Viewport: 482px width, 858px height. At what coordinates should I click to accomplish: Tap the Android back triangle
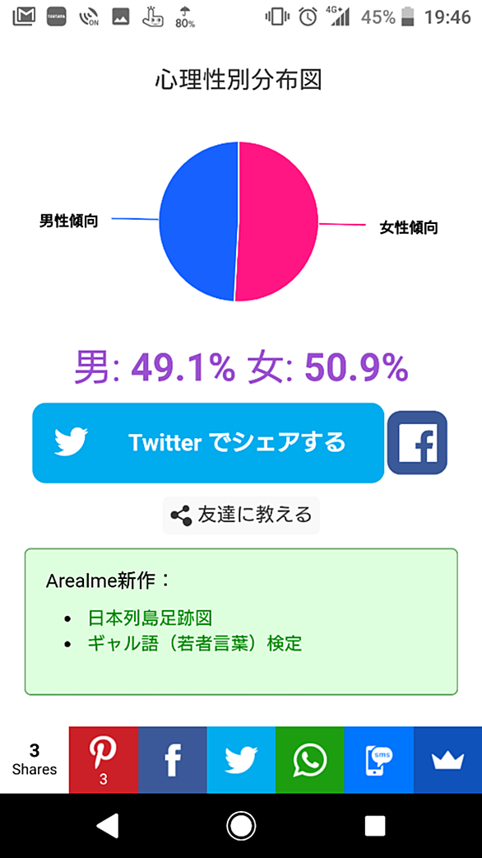pos(107,826)
